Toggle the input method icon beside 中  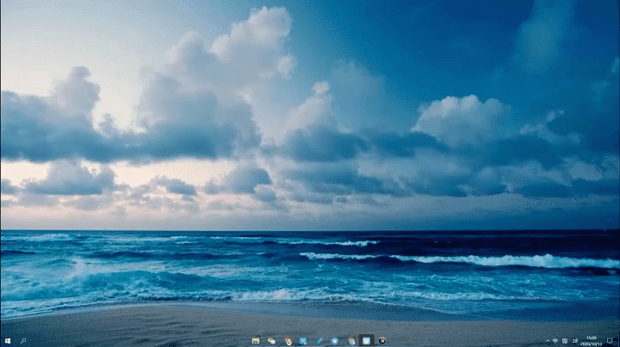coord(564,341)
